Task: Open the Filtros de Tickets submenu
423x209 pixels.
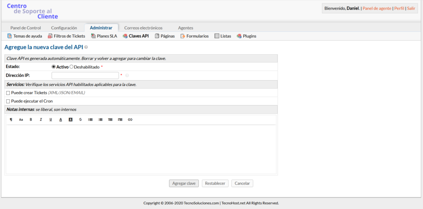Action: pos(67,36)
